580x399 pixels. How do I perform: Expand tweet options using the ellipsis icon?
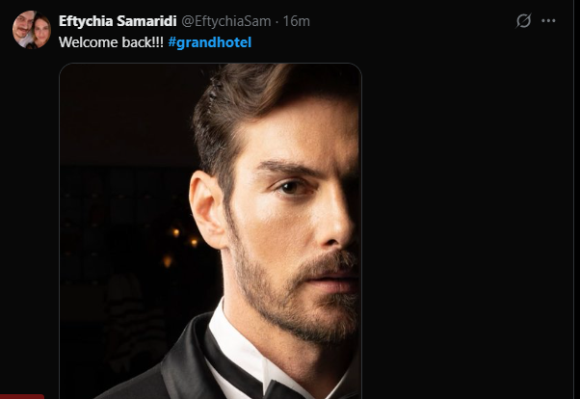(549, 20)
